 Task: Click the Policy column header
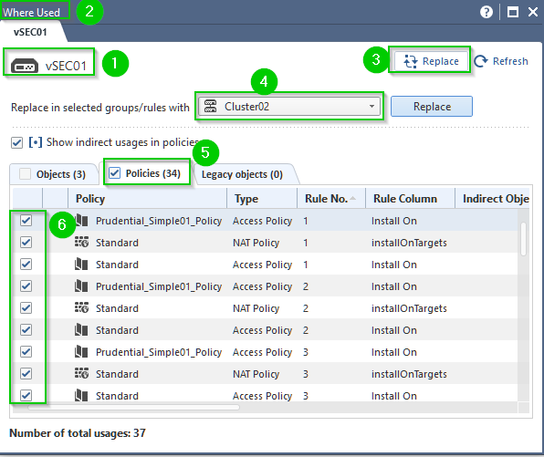point(148,198)
